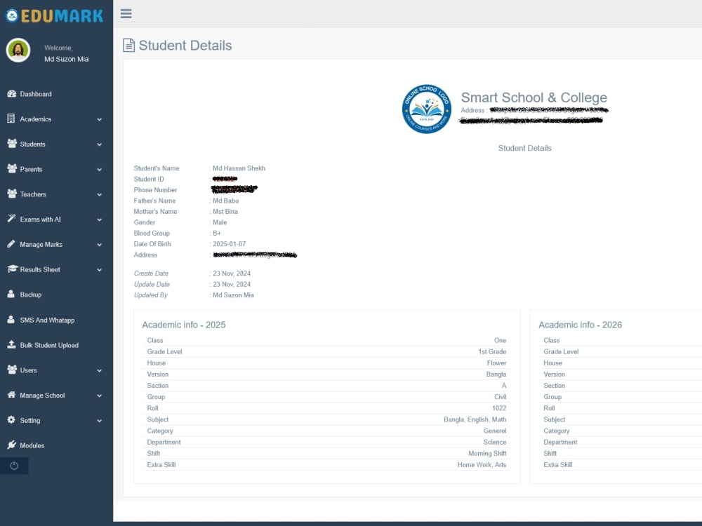
Task: Expand the Manage School chevron
Action: pyautogui.click(x=100, y=396)
